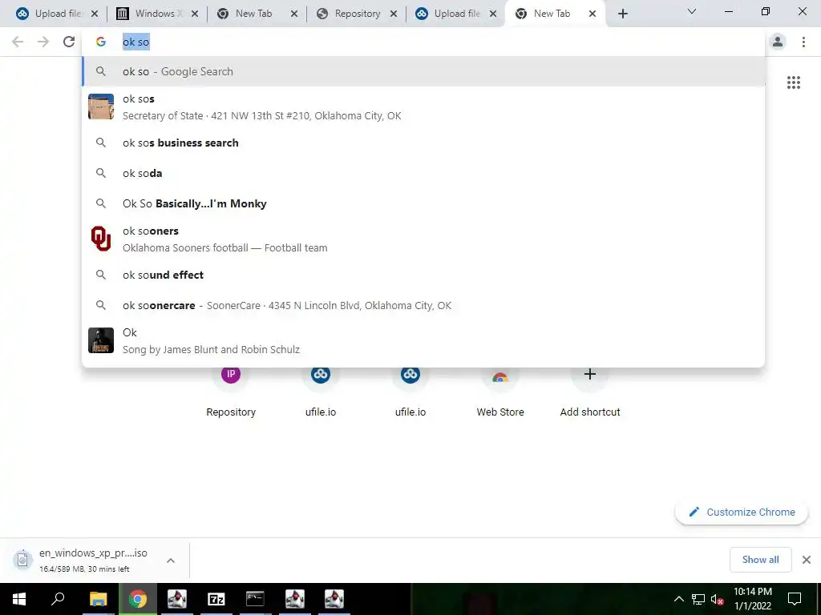
Task: Close the Windows X tab
Action: pos(195,14)
